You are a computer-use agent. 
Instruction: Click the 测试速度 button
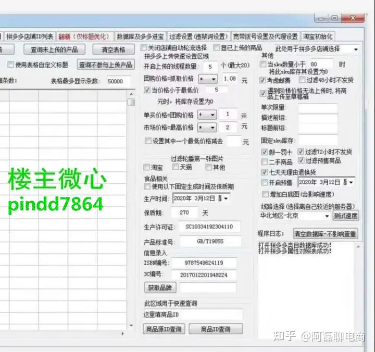[x=346, y=216]
